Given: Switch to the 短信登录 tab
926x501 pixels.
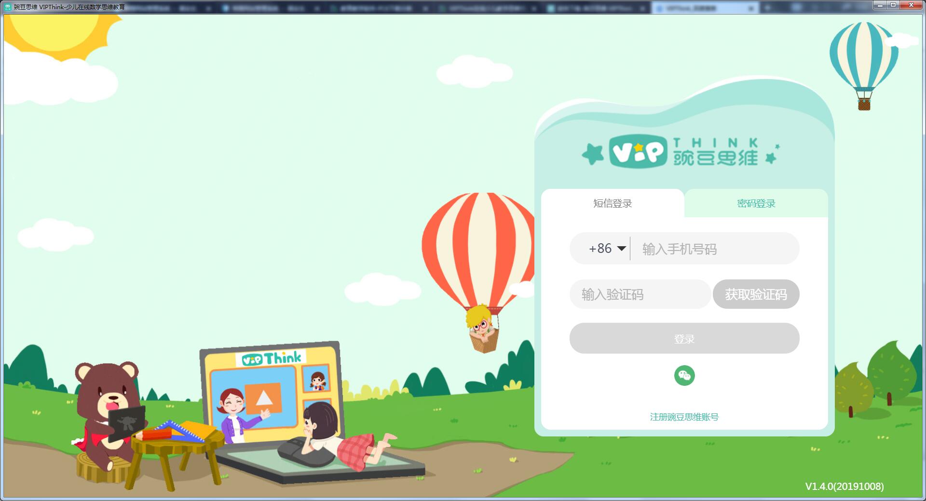Looking at the screenshot, I should click(613, 204).
